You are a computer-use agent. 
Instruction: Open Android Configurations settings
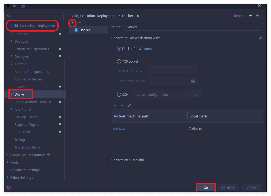(31, 72)
